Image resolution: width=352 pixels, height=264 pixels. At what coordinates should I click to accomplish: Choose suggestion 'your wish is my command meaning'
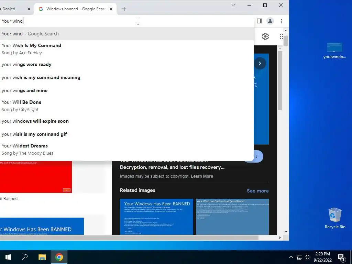(127, 77)
